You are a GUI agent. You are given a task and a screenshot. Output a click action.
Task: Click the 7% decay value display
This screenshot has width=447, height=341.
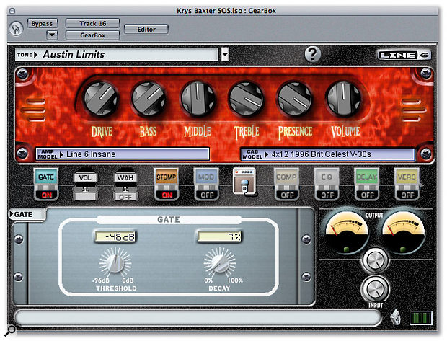[x=219, y=236]
